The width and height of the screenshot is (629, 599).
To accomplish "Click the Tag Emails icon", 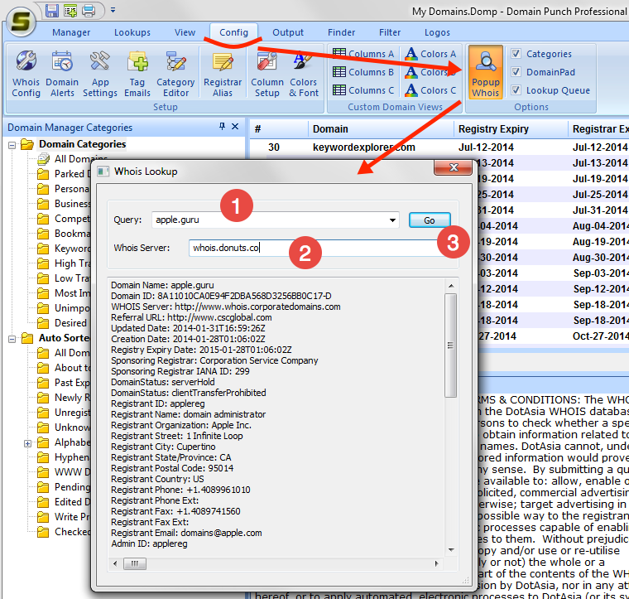I will [x=137, y=73].
